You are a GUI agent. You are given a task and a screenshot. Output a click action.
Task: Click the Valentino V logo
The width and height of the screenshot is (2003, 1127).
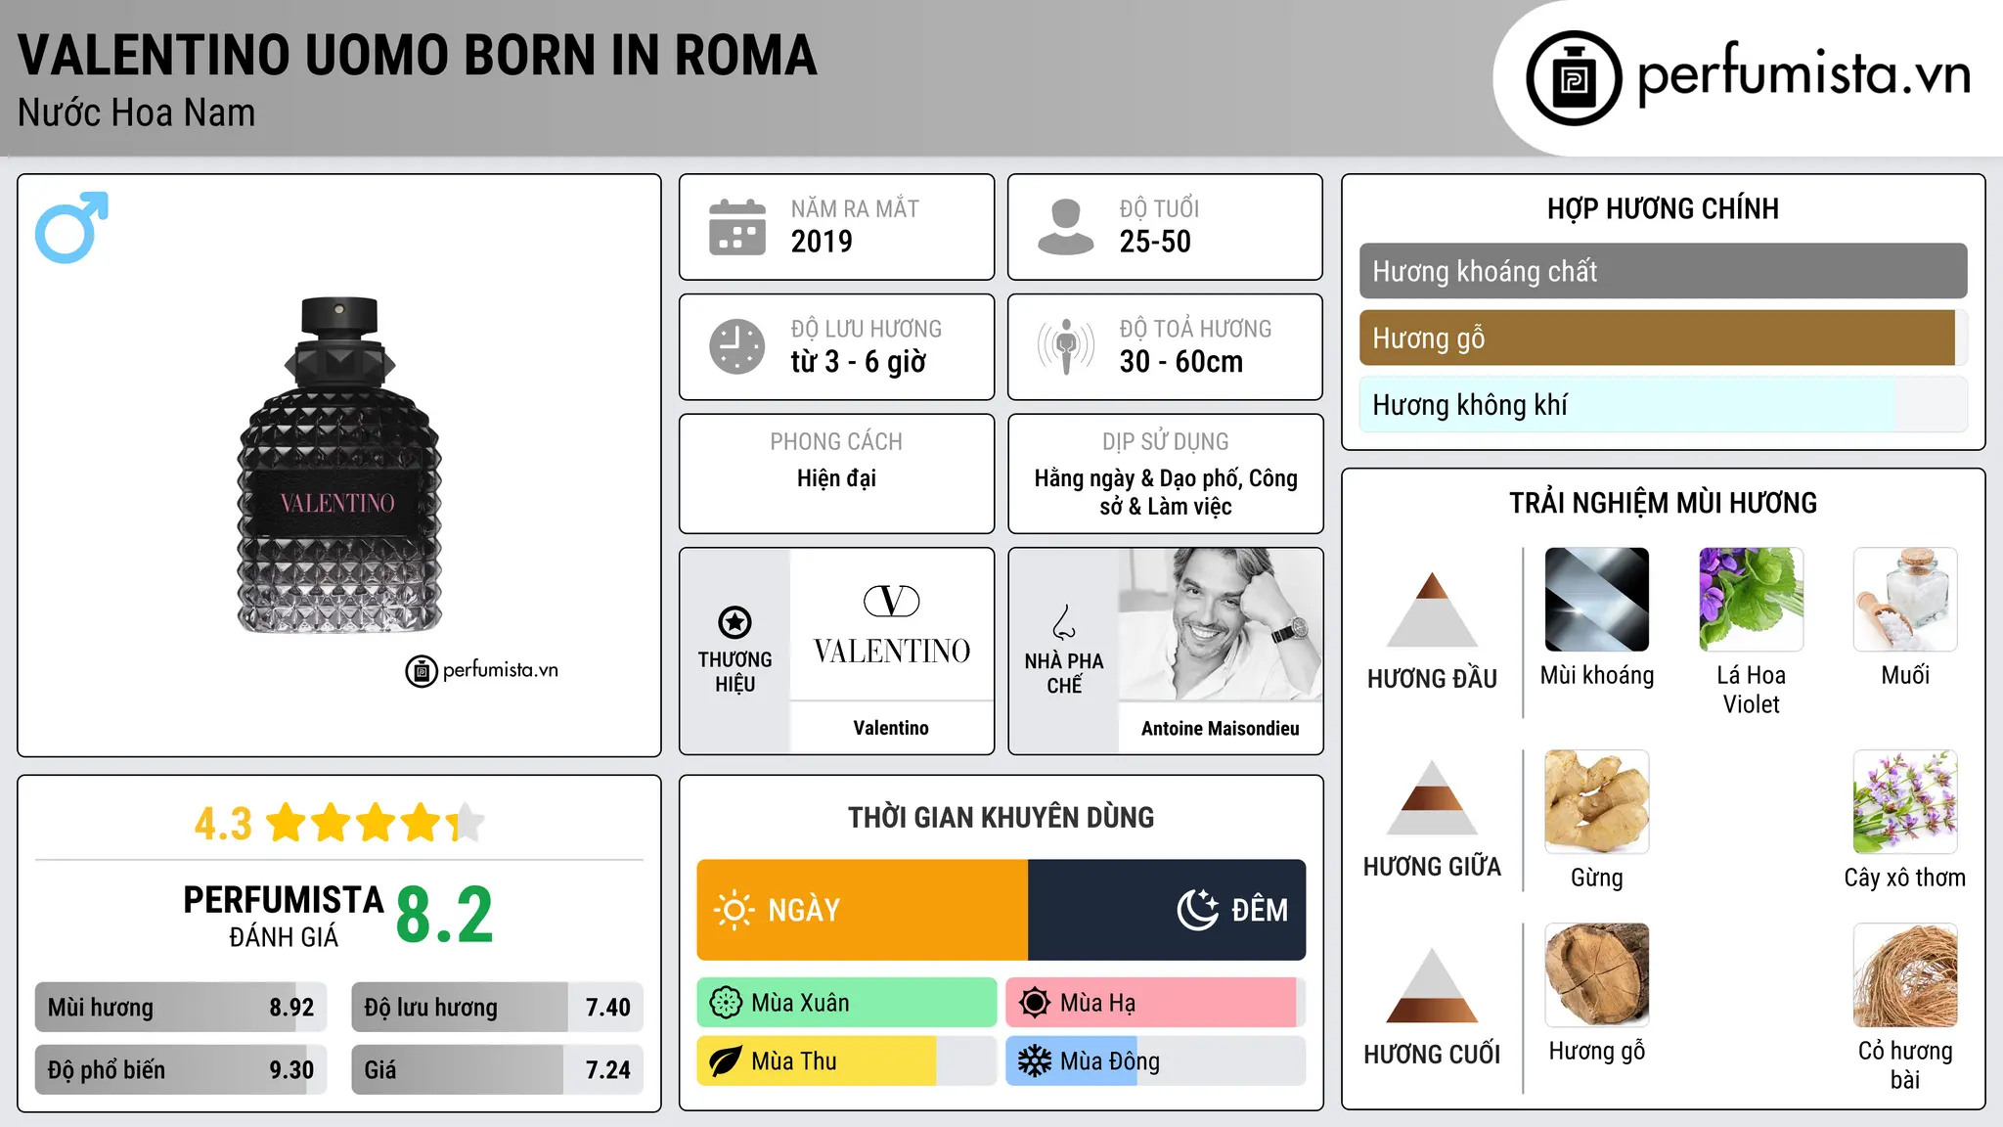892,601
